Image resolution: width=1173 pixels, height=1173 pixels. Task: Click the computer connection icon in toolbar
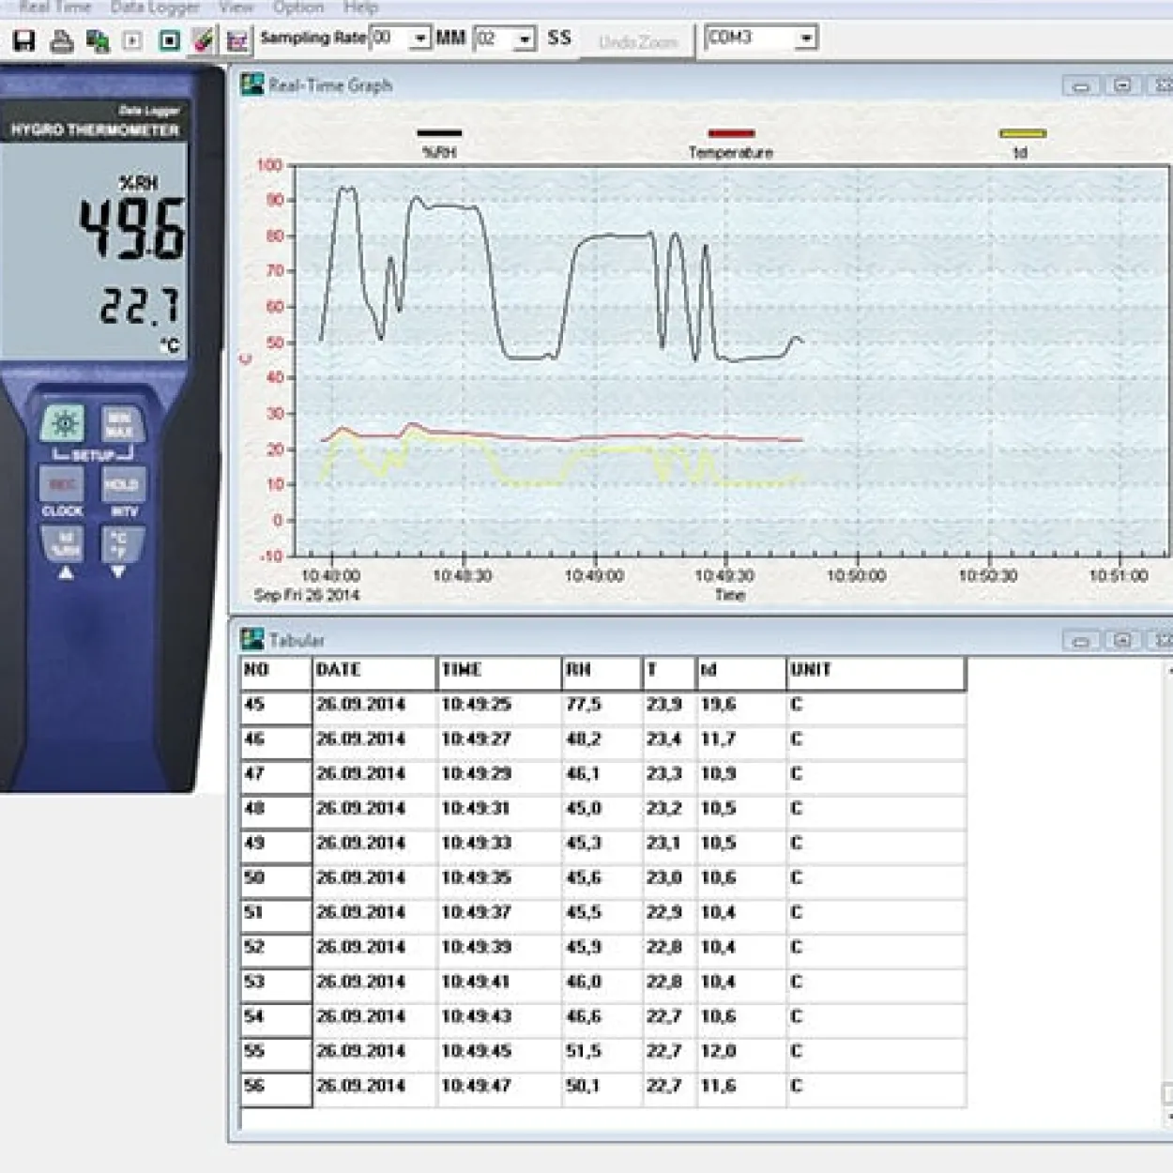(x=98, y=40)
